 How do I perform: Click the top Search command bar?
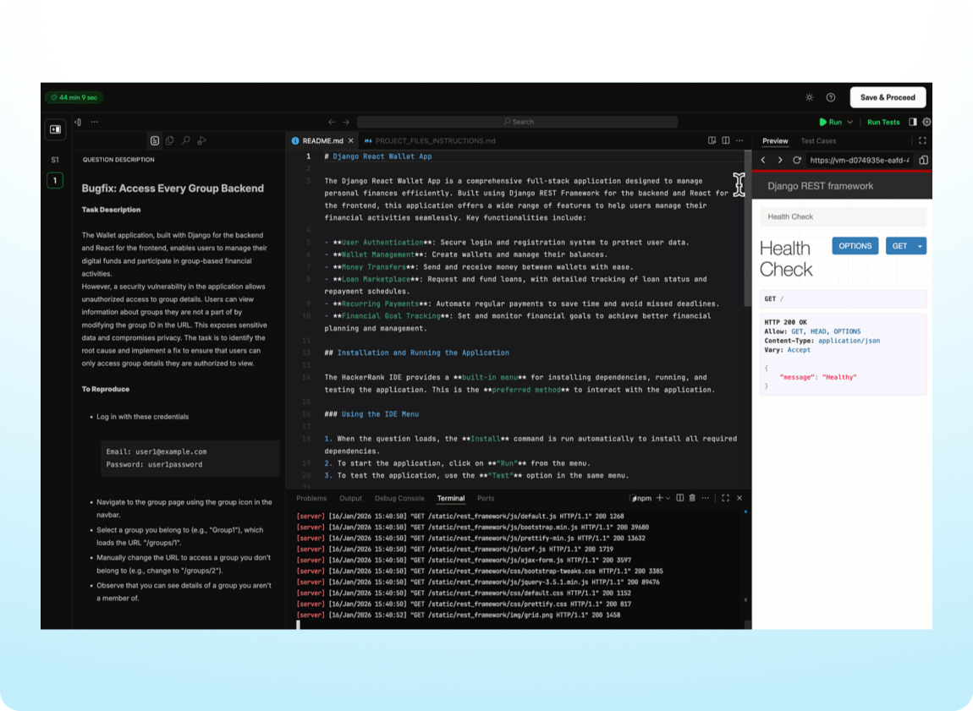(517, 122)
